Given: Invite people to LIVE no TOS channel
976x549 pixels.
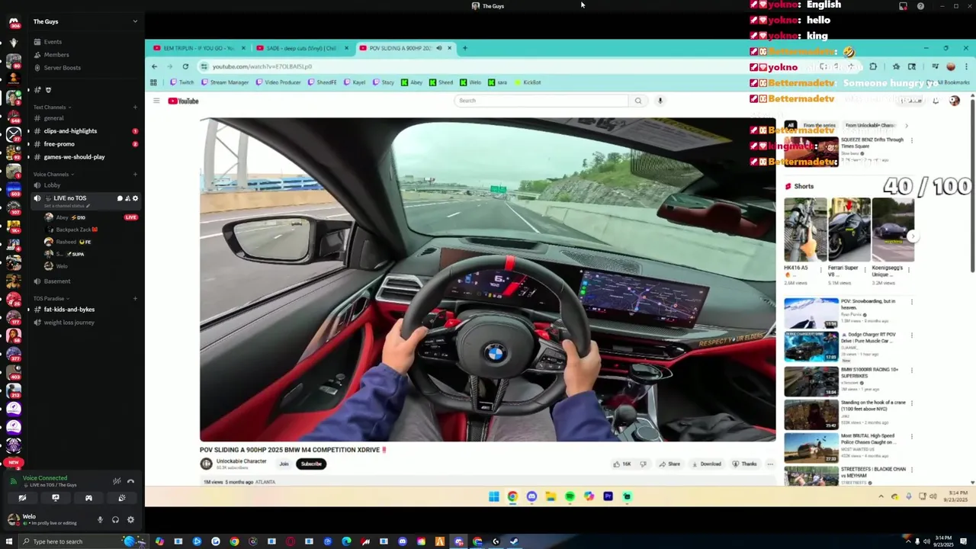Looking at the screenshot, I should tap(127, 198).
